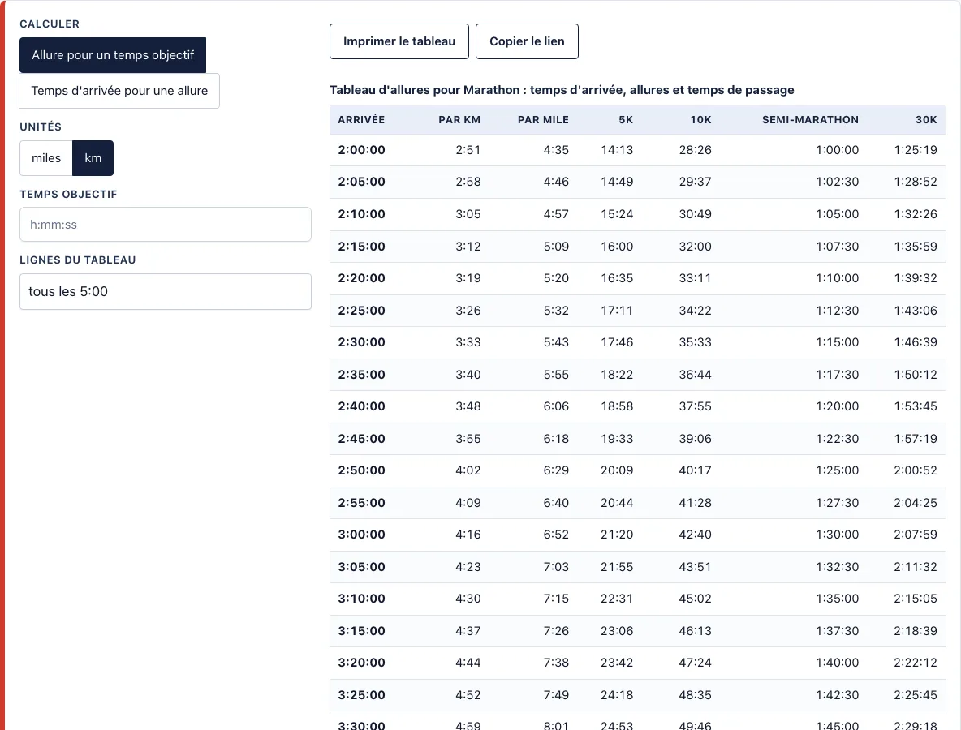Image resolution: width=961 pixels, height=730 pixels.
Task: Switch units to km
Action: pos(93,158)
